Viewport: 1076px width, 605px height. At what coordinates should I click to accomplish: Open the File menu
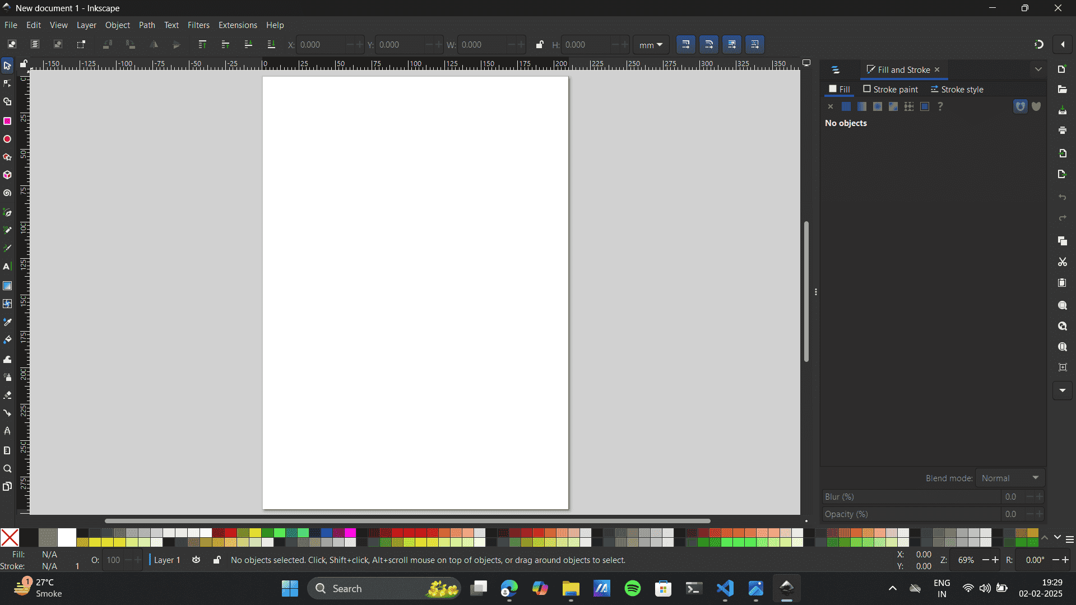coord(11,25)
